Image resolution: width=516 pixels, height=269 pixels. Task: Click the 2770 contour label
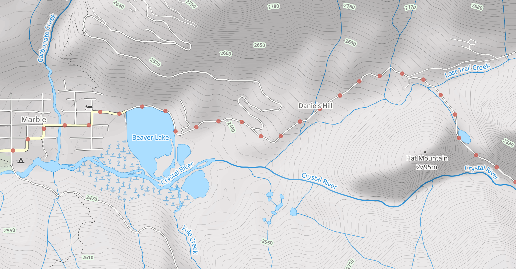(x=410, y=8)
